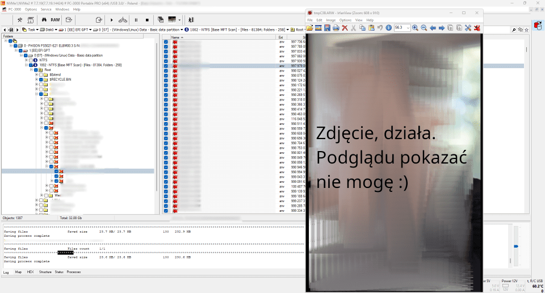Click the save-to-folder icon next to RAW
The width and height of the screenshot is (545, 293).
pos(69,20)
